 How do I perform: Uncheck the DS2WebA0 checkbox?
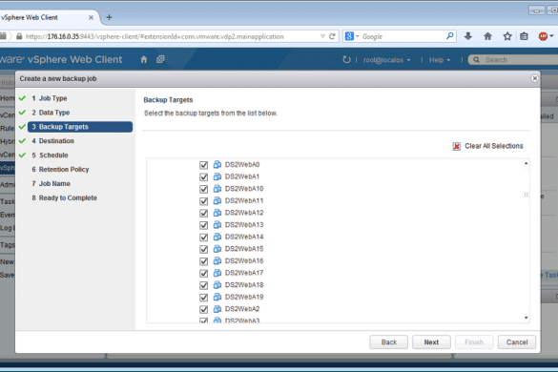(x=203, y=165)
